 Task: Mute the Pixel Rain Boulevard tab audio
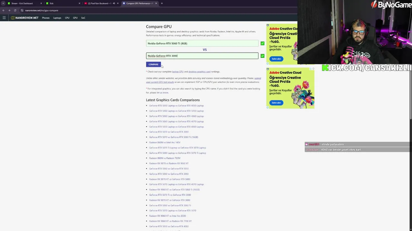(x=114, y=3)
